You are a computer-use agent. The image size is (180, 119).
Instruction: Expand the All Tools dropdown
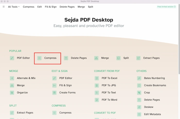[14, 7]
